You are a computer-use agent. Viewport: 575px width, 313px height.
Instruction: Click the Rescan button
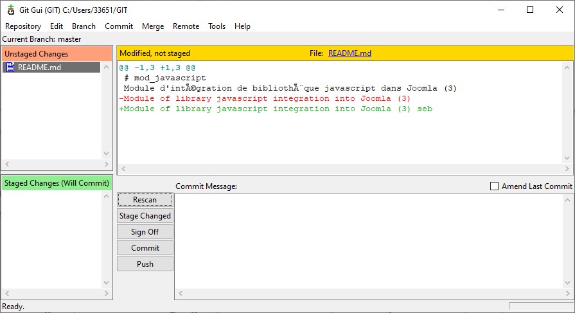[x=145, y=200]
